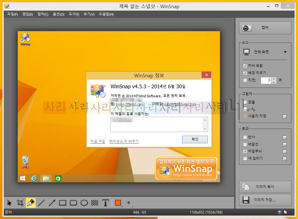Select the Ellipse tool
The width and height of the screenshot is (298, 219).
[84, 203]
